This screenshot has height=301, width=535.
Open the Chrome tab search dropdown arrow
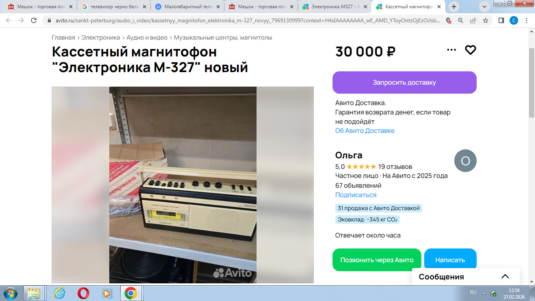pyautogui.click(x=484, y=6)
